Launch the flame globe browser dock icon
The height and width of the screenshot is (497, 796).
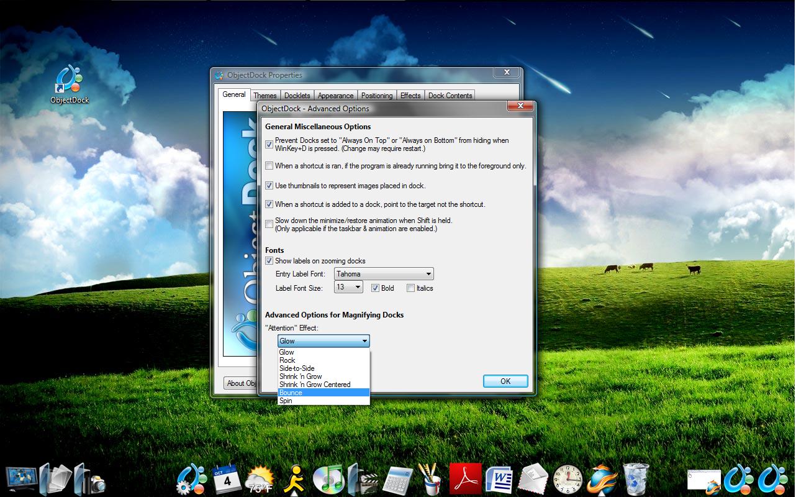click(x=602, y=479)
